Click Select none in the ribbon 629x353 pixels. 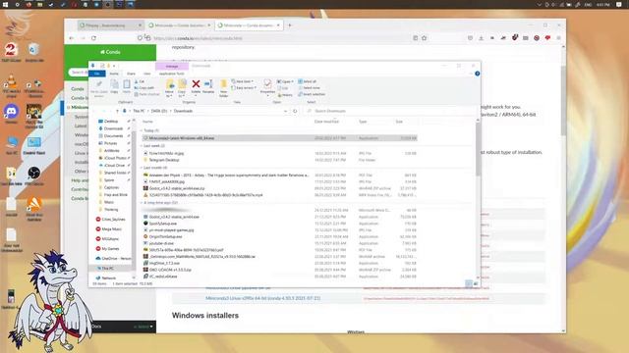click(309, 88)
